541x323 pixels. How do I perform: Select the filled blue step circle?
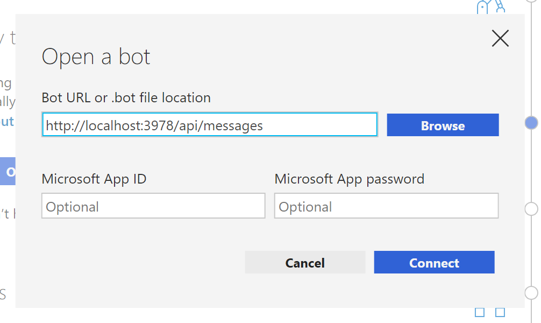pyautogui.click(x=531, y=123)
